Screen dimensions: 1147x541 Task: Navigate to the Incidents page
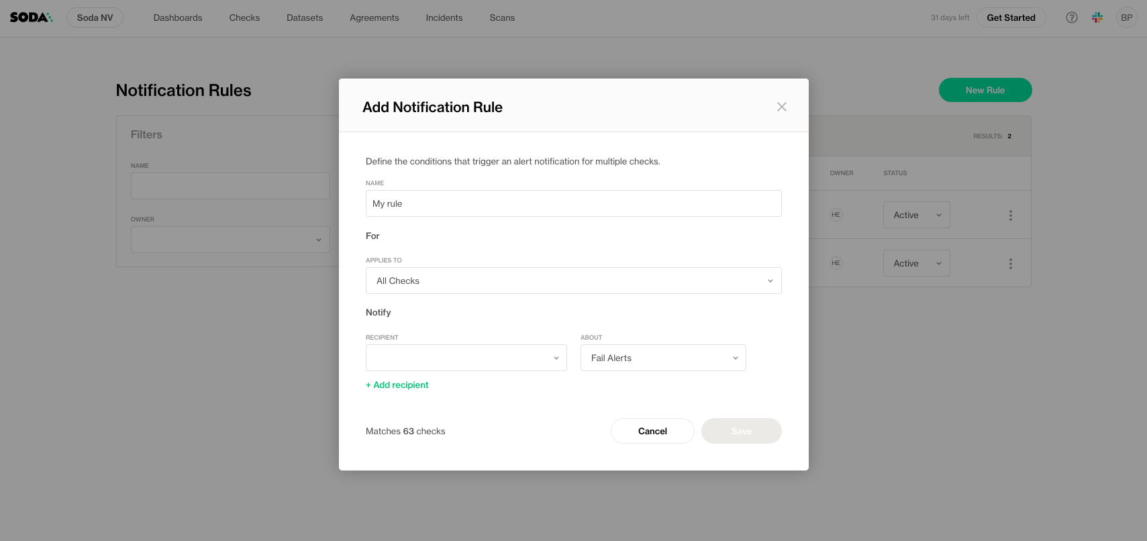pos(444,17)
